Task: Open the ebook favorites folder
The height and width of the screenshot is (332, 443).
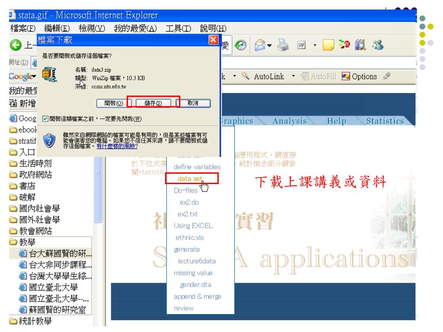Action: (23, 130)
